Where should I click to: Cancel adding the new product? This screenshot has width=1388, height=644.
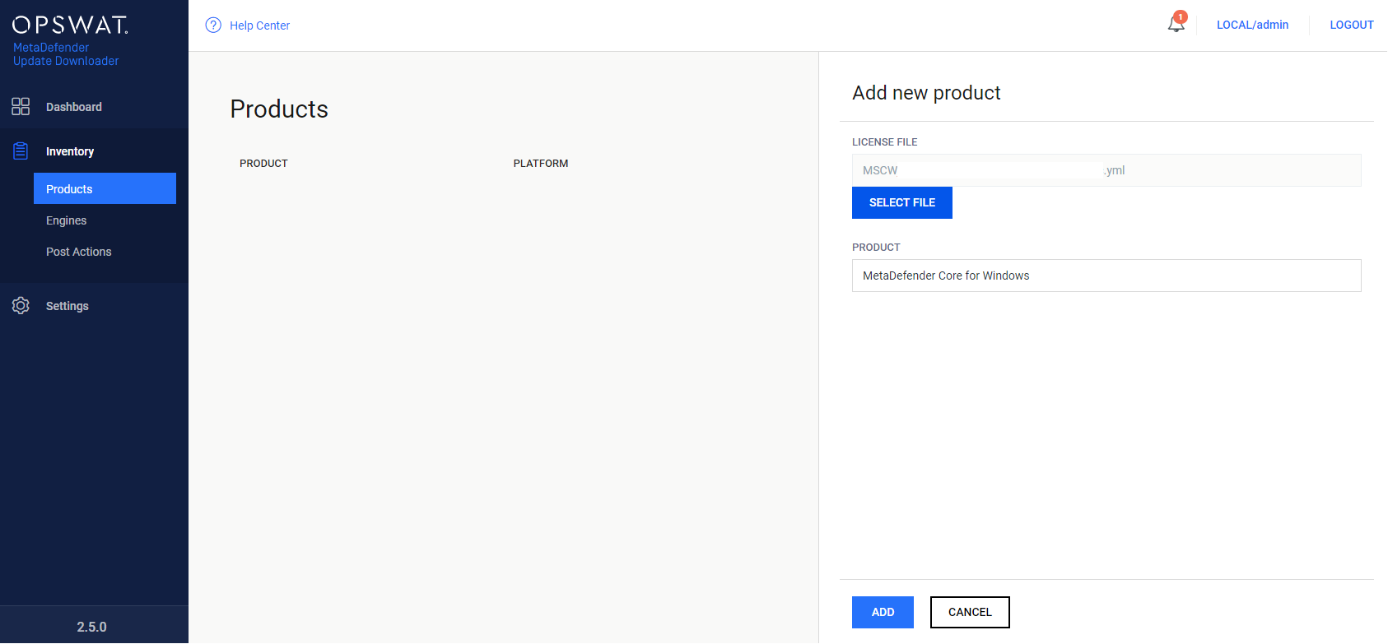coord(970,612)
